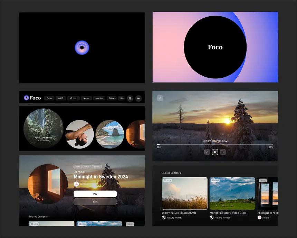Click the glowing purple ring on black splash
The height and width of the screenshot is (238, 297).
[82, 48]
